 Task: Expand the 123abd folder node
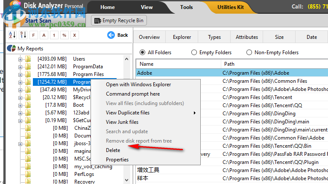click(x=20, y=113)
